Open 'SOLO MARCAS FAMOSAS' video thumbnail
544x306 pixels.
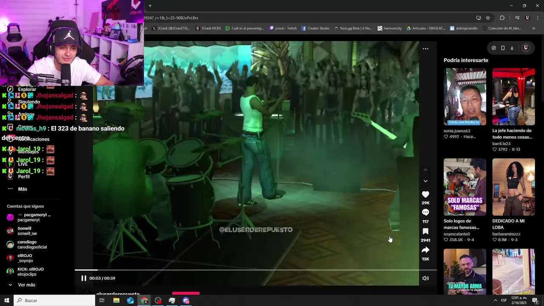click(465, 187)
